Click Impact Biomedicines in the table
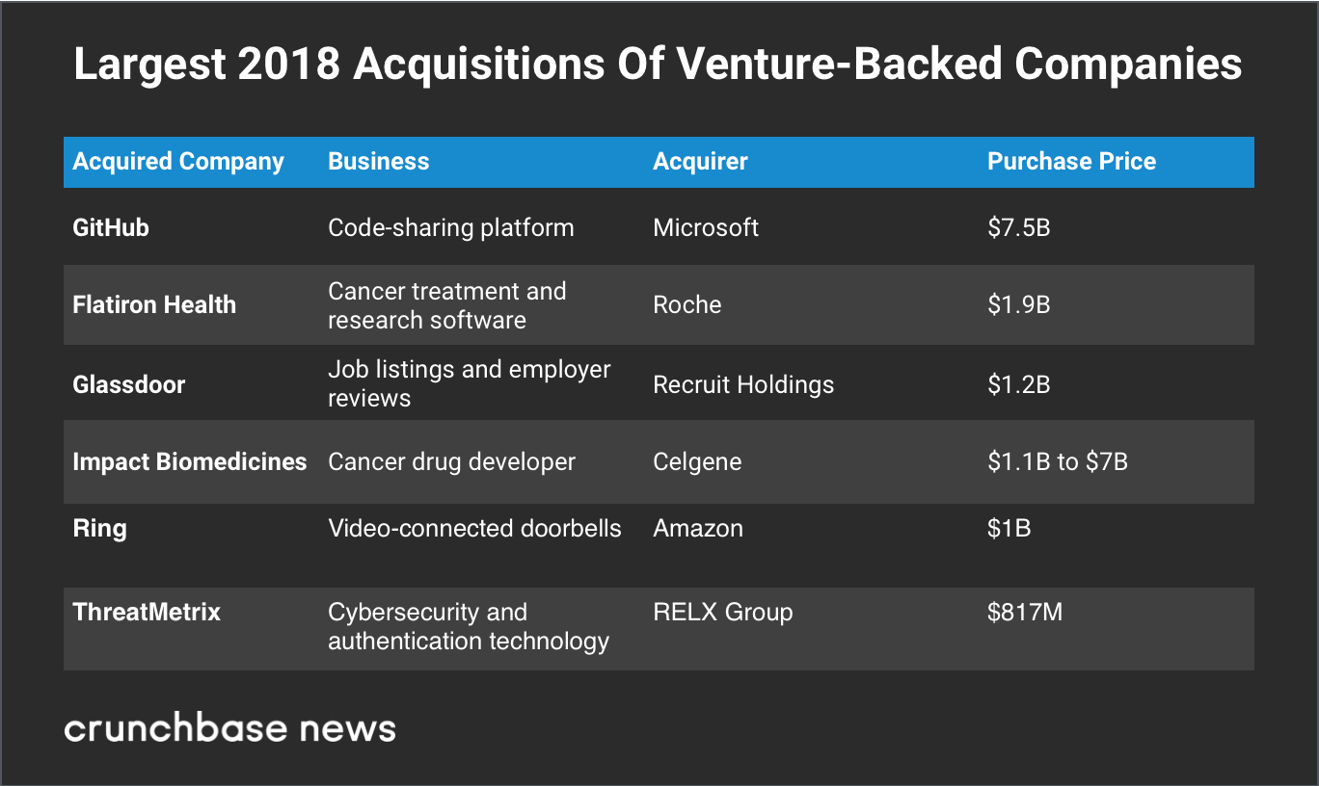1319x786 pixels. (190, 462)
